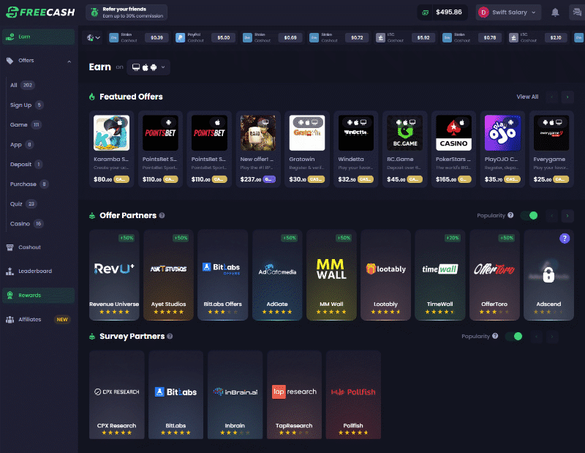
Task: Click the balance wallet icon
Action: click(x=425, y=12)
